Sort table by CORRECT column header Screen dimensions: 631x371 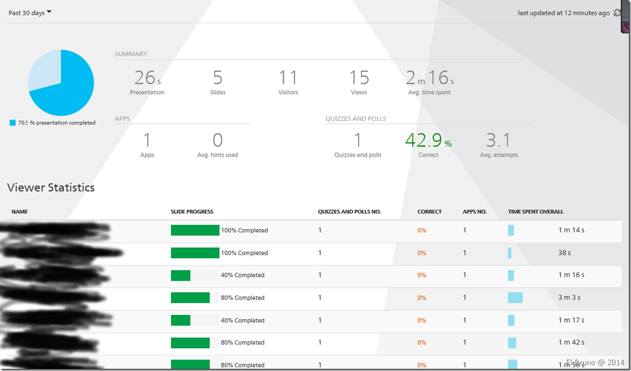[x=429, y=211]
